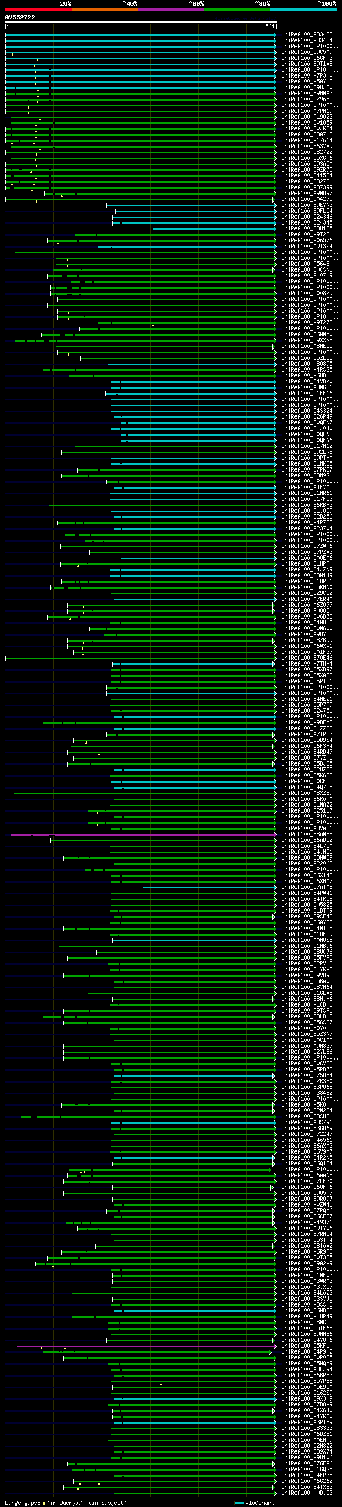
Task: Open hit UniRef100_P83483
Action: [x=307, y=35]
